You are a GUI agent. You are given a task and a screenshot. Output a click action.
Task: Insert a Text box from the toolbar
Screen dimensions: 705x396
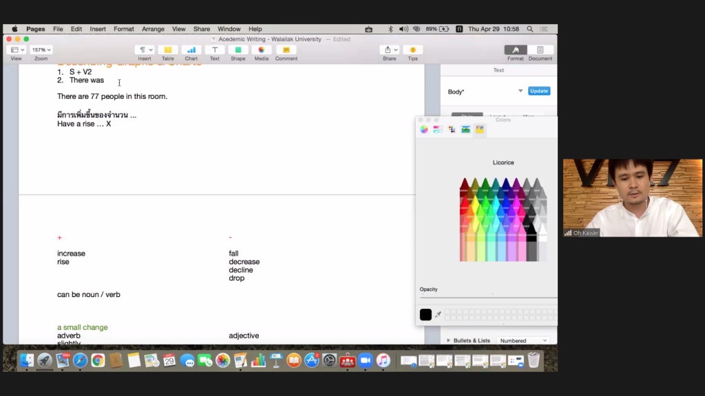click(x=215, y=50)
